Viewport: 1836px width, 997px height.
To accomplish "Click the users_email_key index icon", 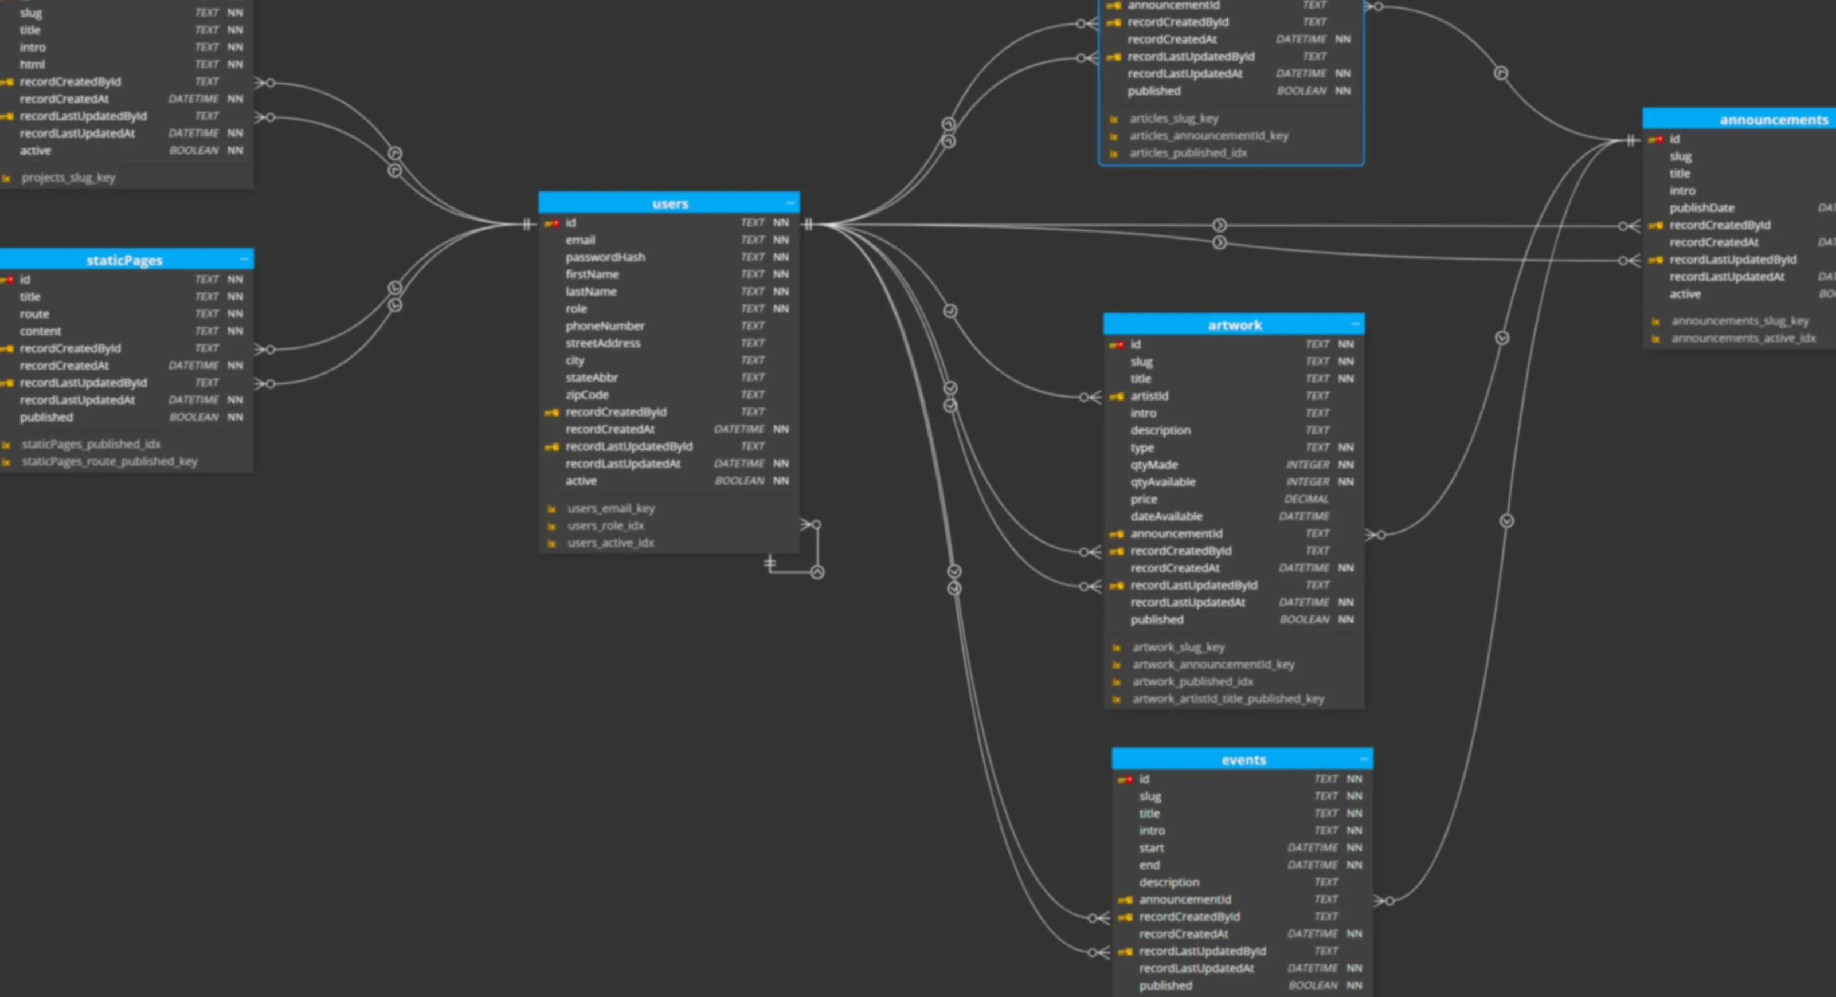I will click(551, 509).
